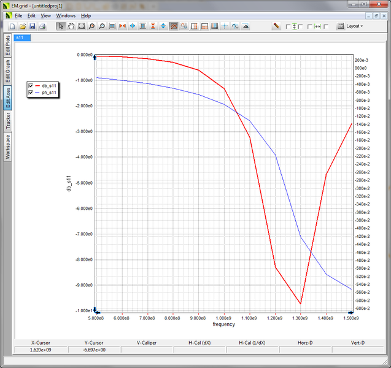
Task: Click the red db_s11 legend line
Action: click(x=37, y=85)
